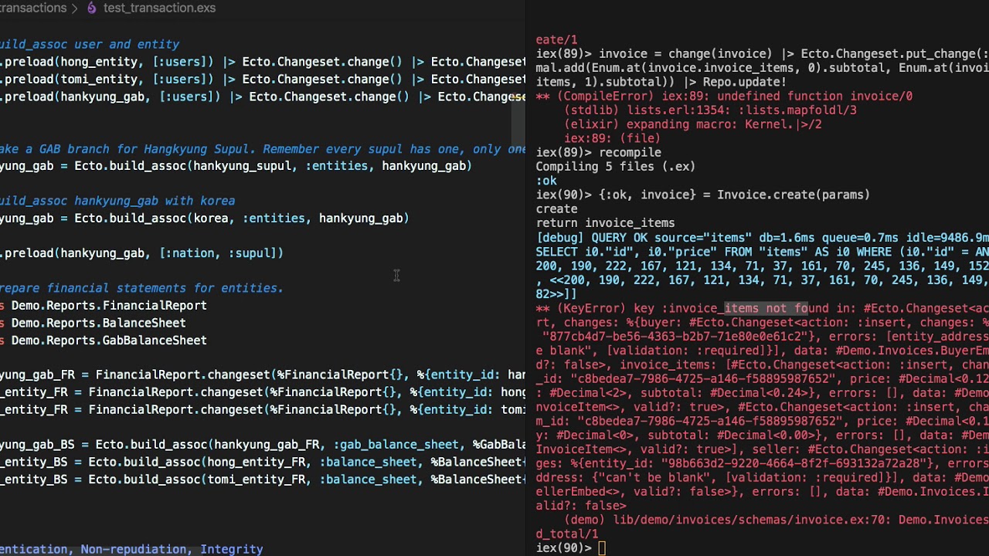Click Demo.Reports.BalanceSheet alias line

[93, 323]
